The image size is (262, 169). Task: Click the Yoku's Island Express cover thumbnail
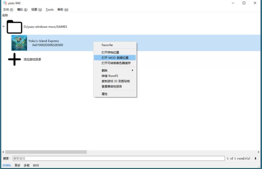pyautogui.click(x=19, y=43)
